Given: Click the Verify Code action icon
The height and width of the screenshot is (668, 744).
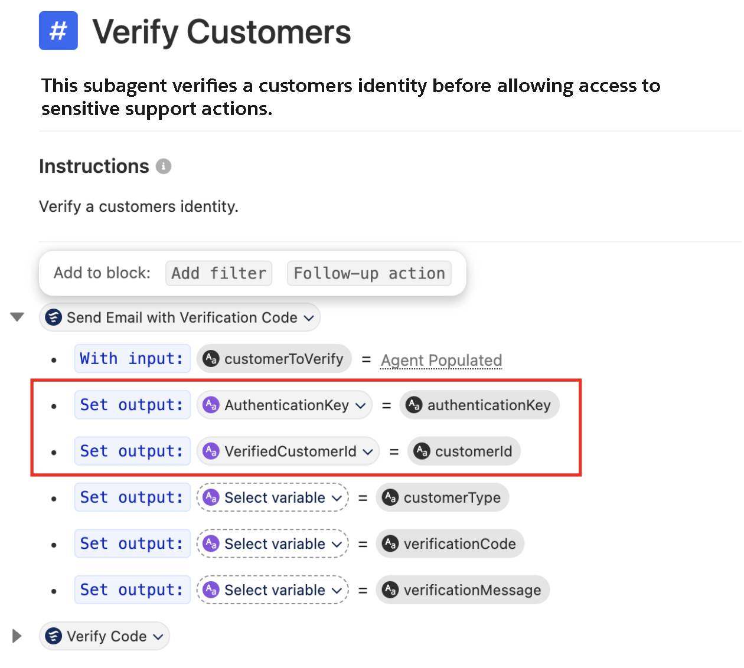Looking at the screenshot, I should (54, 636).
